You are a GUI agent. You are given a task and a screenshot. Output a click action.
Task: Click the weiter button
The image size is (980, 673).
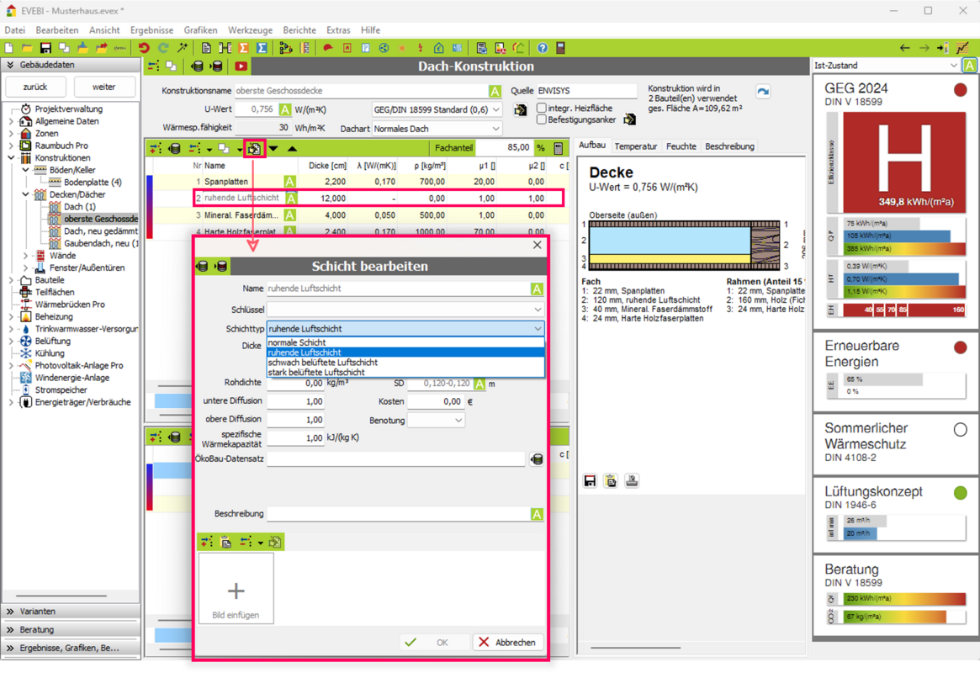click(104, 87)
